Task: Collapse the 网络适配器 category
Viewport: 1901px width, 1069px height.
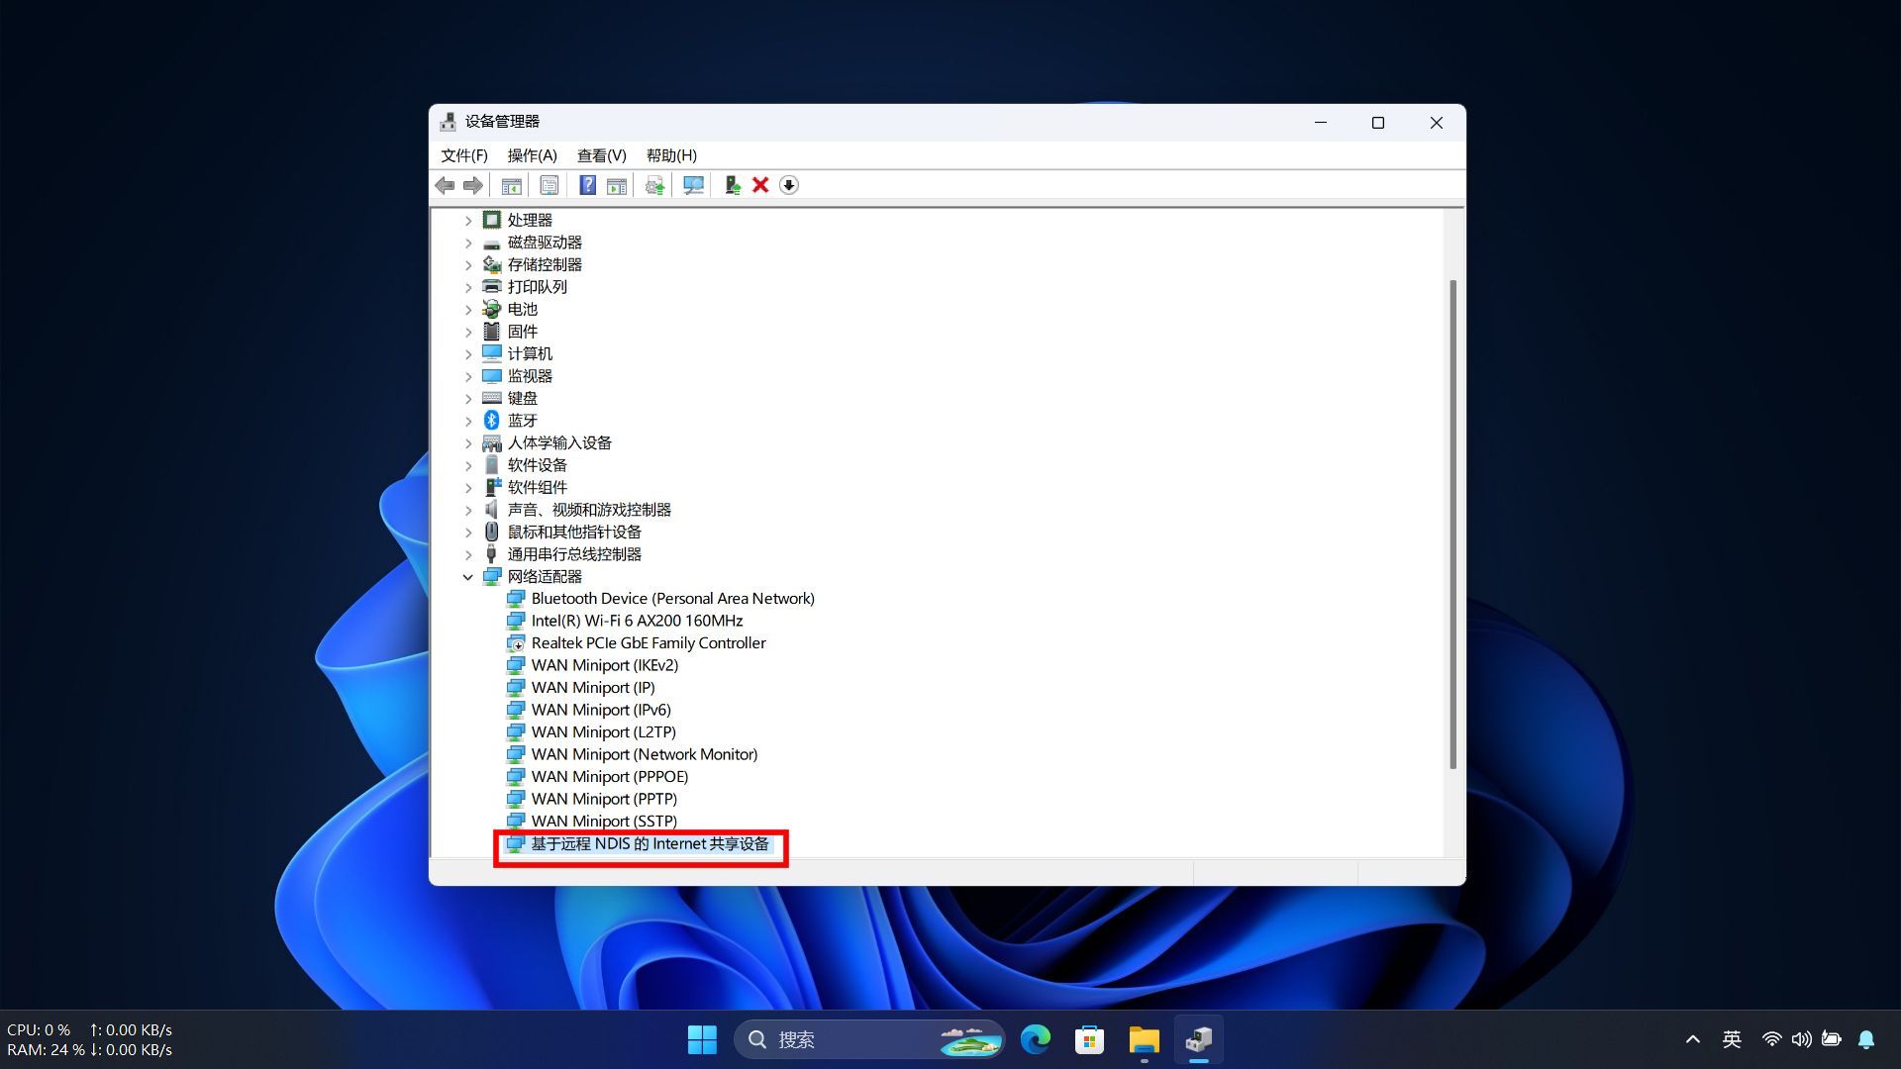Action: 468,577
